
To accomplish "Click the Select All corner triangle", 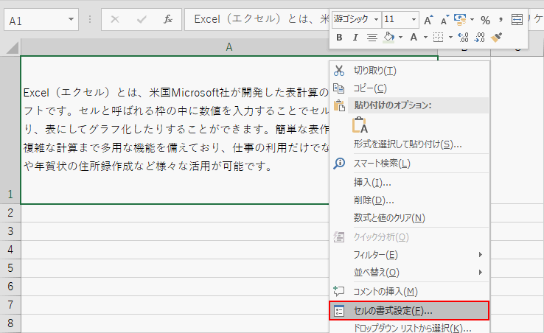I will (12, 48).
